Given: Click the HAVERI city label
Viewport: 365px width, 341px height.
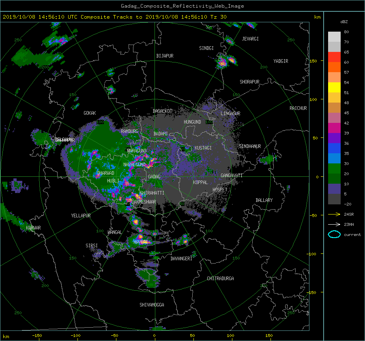Looking at the screenshot, I should (141, 242).
